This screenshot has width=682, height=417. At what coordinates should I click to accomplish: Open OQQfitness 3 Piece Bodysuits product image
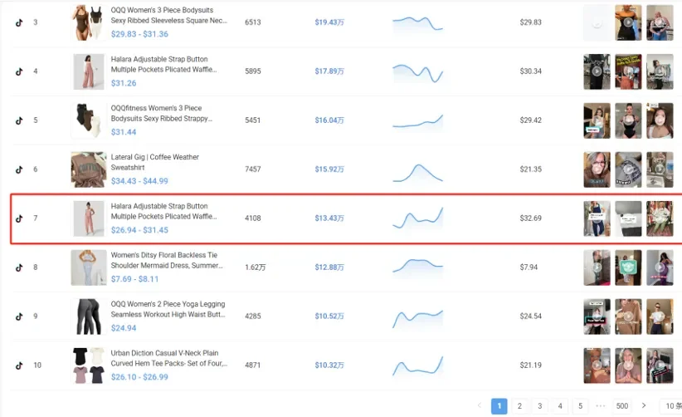pos(89,120)
